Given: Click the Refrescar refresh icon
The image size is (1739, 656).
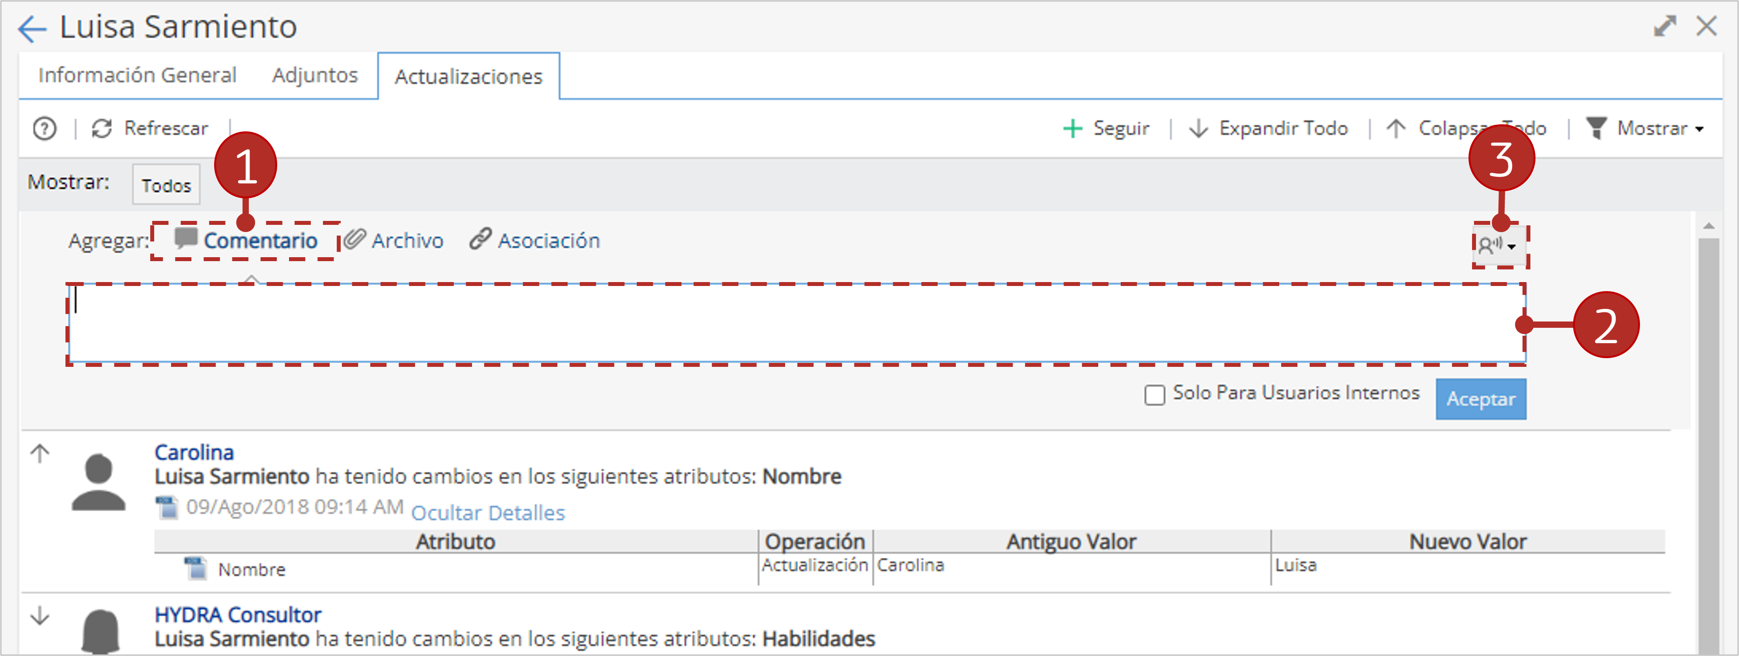Looking at the screenshot, I should click(x=102, y=128).
